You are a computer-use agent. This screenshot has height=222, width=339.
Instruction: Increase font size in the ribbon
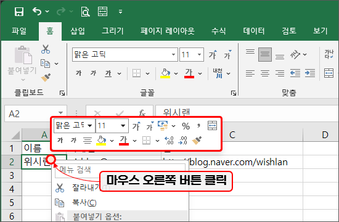[213, 54]
